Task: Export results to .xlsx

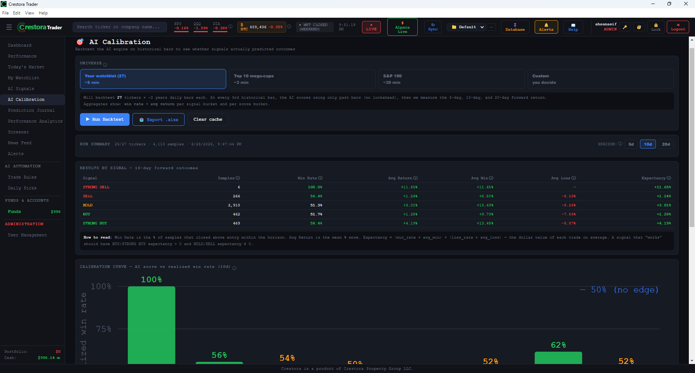Action: pyautogui.click(x=159, y=120)
